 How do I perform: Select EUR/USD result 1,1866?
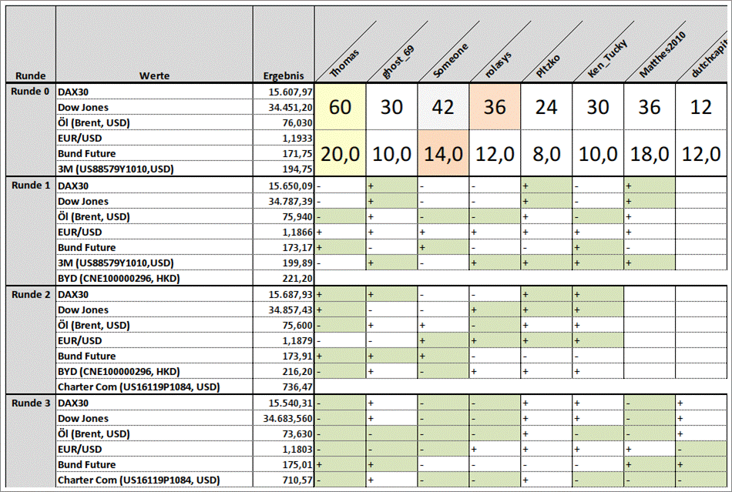pyautogui.click(x=284, y=232)
